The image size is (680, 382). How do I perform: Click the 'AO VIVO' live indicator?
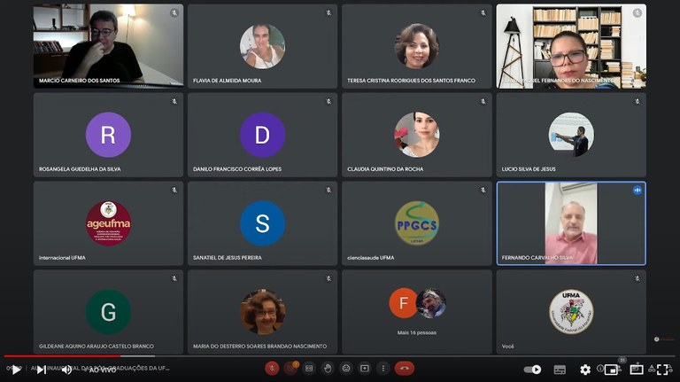pyautogui.click(x=102, y=370)
